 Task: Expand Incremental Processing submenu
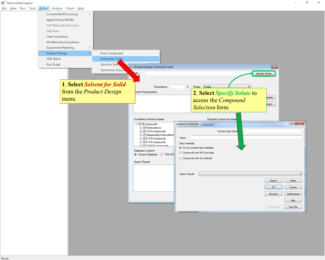point(66,14)
